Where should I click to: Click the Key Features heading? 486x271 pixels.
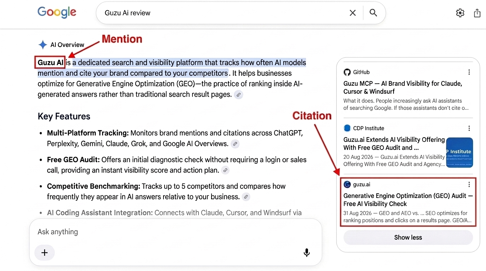coord(64,116)
